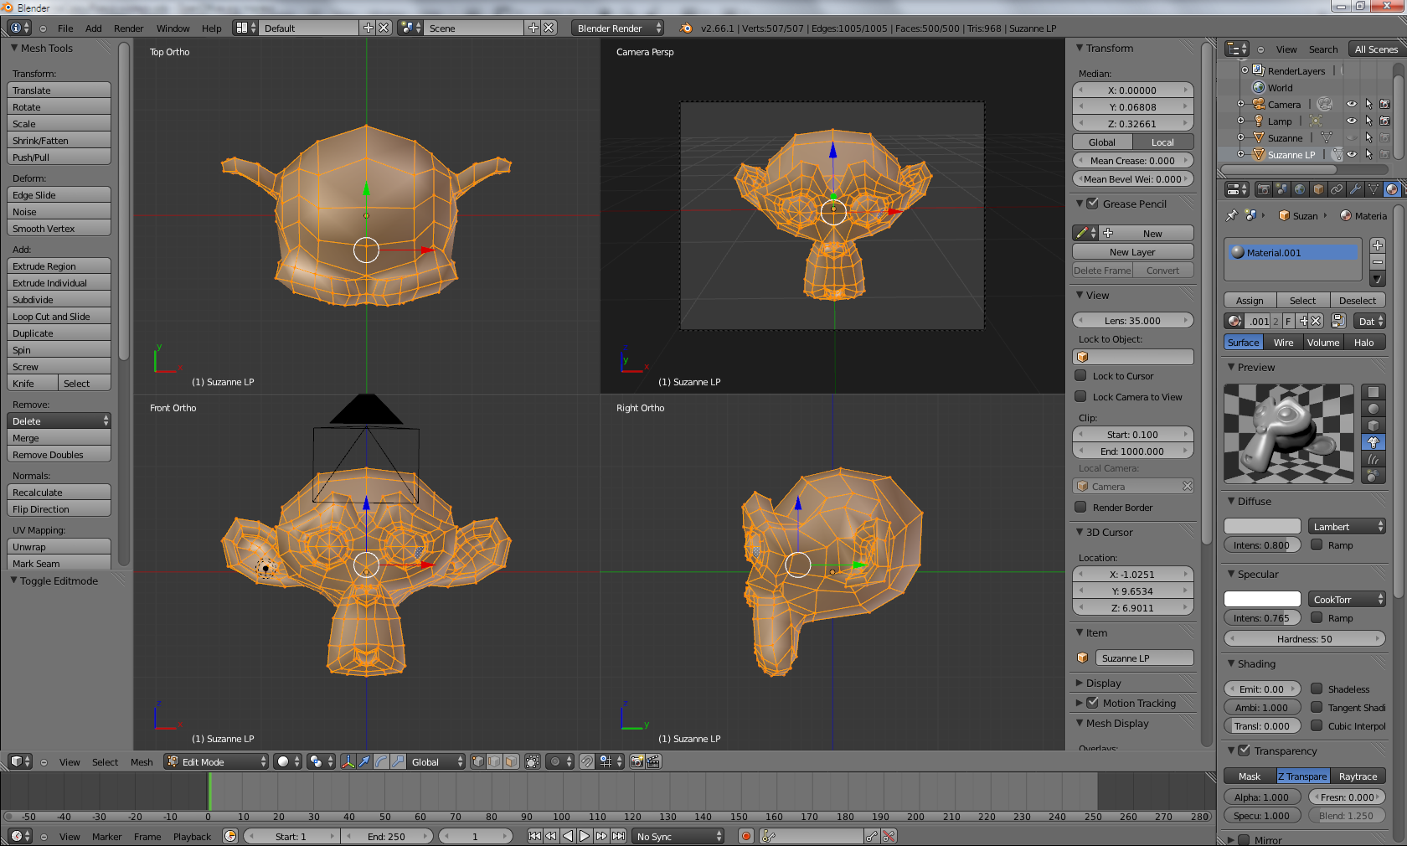Switch to edge select mode icon
Image resolution: width=1407 pixels, height=846 pixels.
coord(494,761)
